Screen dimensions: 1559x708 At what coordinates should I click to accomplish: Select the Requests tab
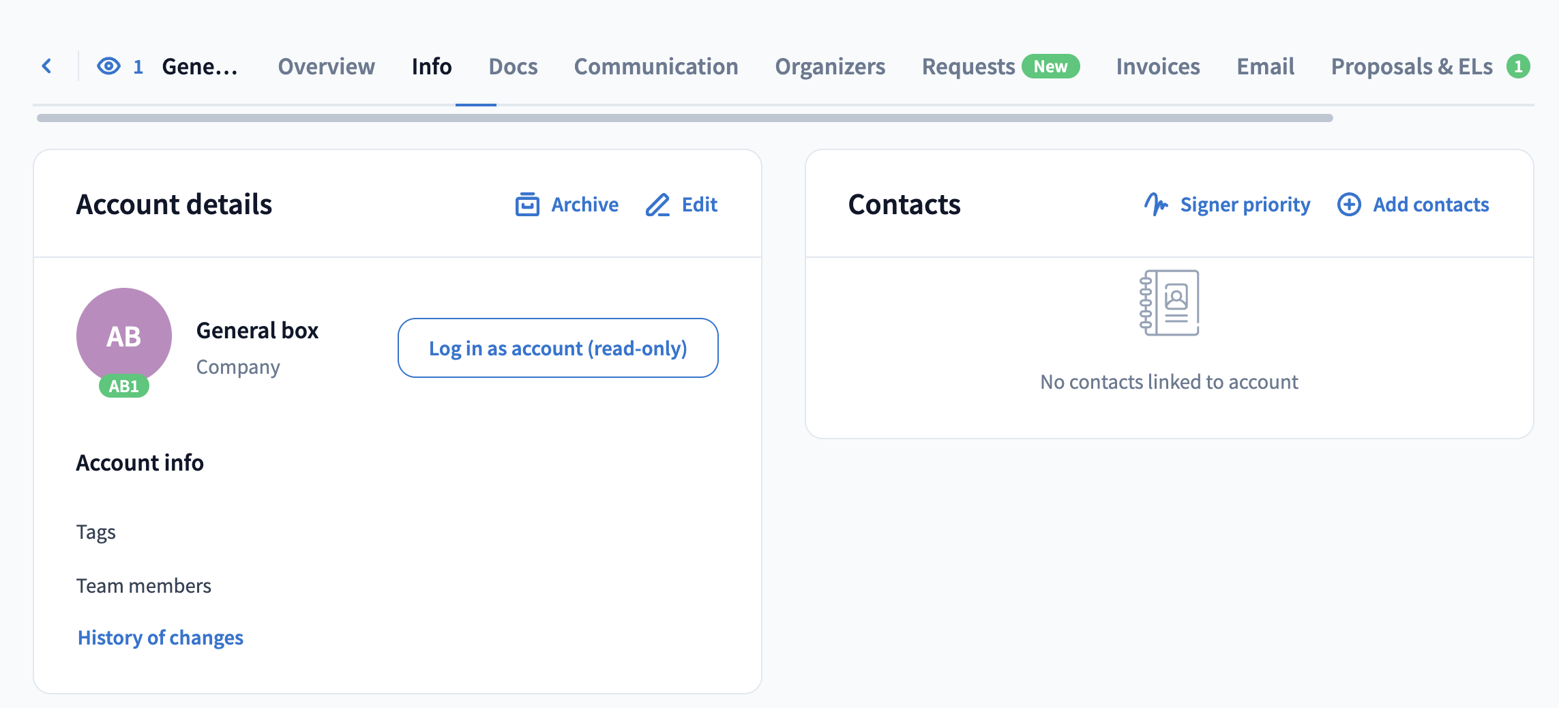[x=968, y=67]
